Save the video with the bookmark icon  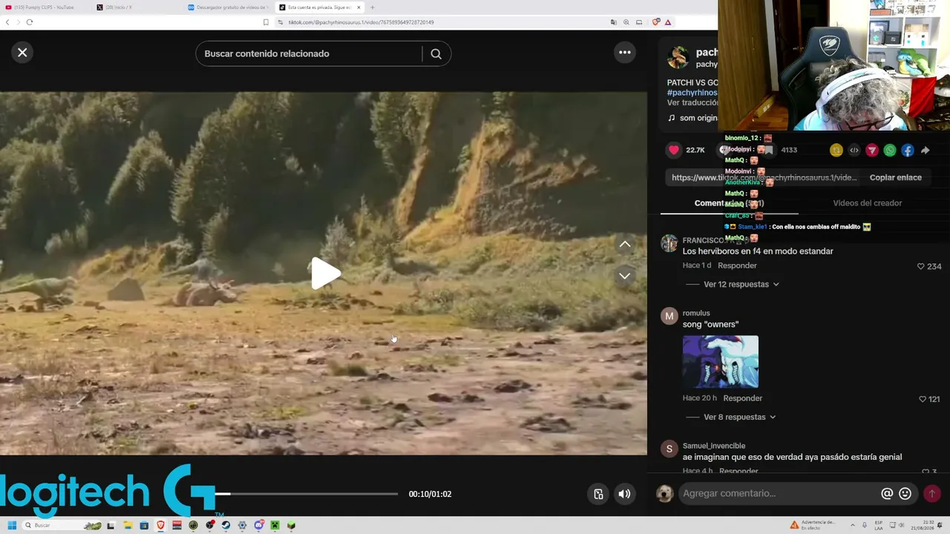coord(769,150)
